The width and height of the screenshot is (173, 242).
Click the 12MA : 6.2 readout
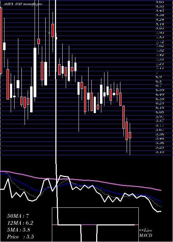coord(20,223)
